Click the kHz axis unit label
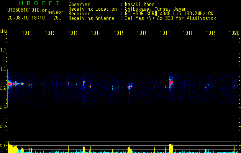Viewport: 241px width, 153px height. 4,31
